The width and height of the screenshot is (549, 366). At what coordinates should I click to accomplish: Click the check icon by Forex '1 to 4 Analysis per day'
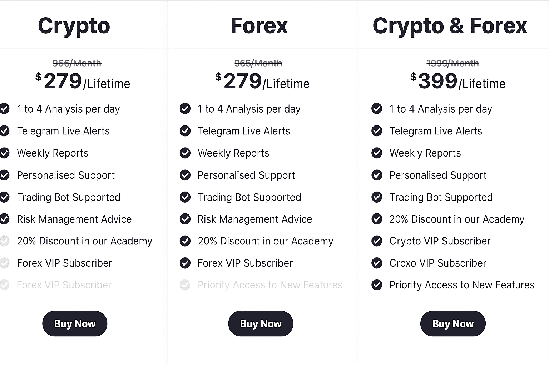[x=185, y=109]
